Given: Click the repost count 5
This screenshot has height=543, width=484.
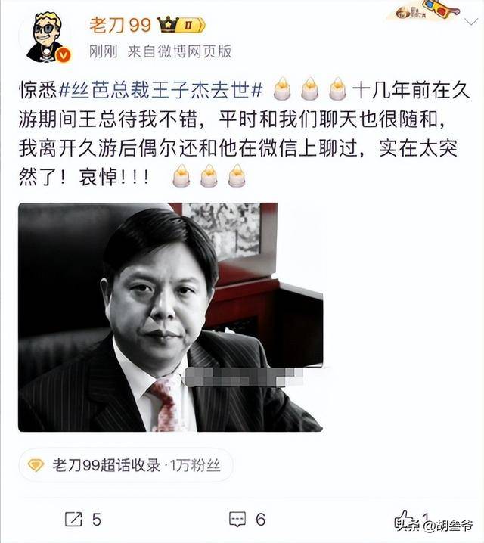Looking at the screenshot, I should 97,520.
